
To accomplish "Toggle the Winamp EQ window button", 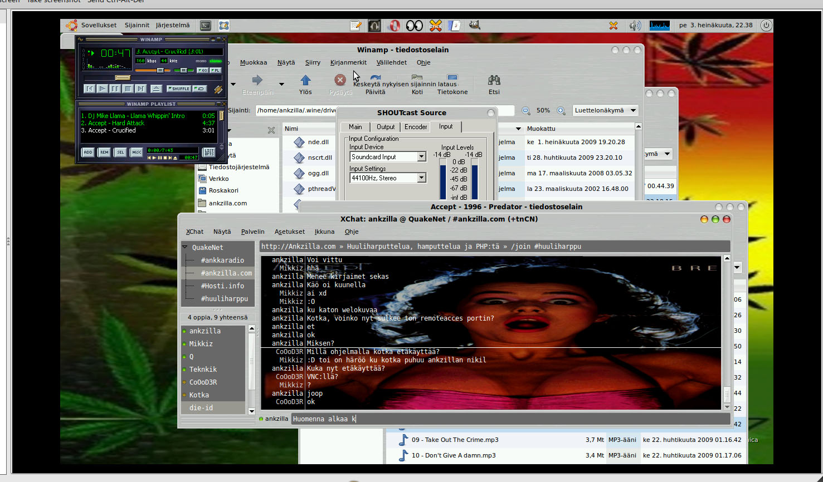I will (202, 70).
